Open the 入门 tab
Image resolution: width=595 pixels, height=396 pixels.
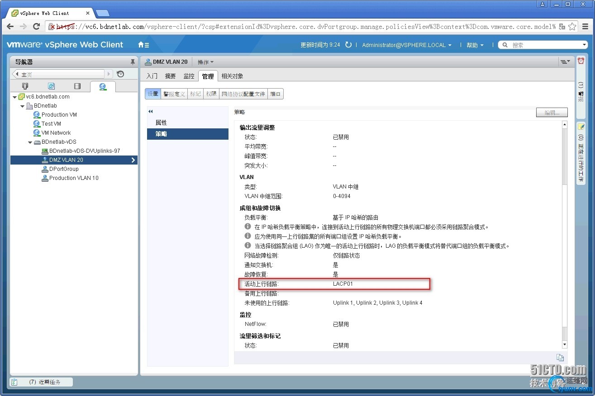[x=152, y=76]
